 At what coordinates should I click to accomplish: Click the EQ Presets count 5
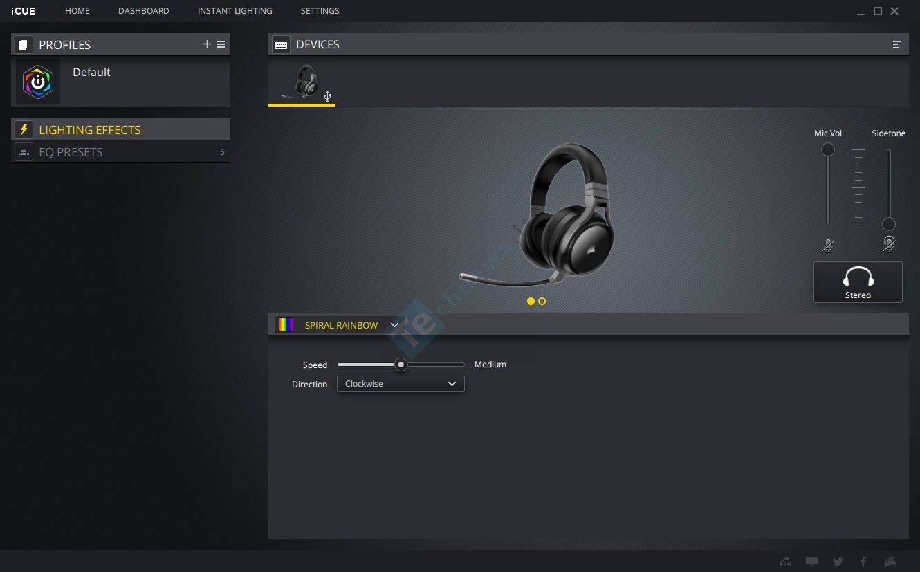pos(222,152)
